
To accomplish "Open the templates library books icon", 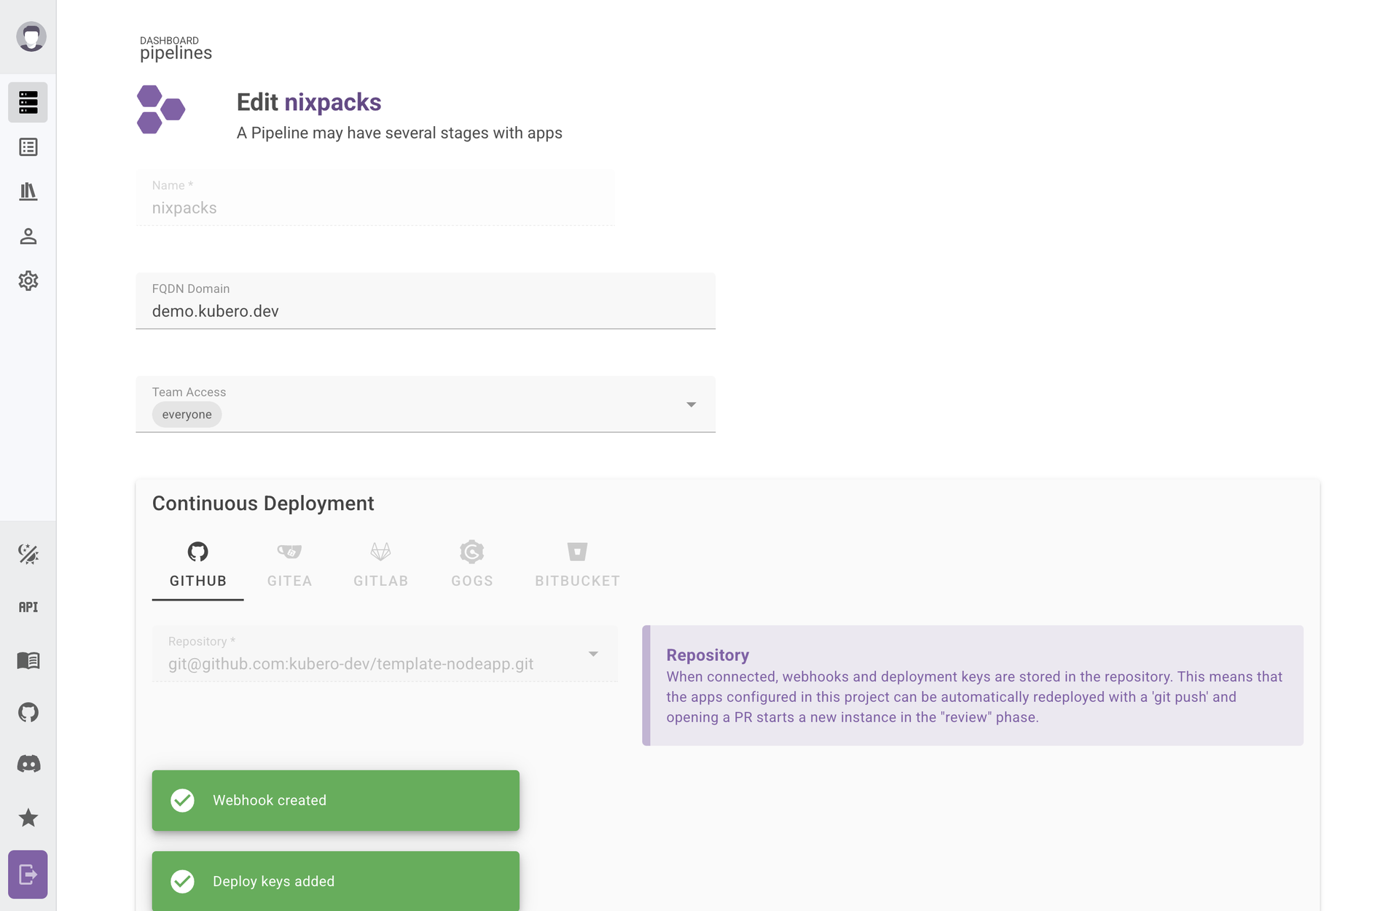I will (28, 192).
